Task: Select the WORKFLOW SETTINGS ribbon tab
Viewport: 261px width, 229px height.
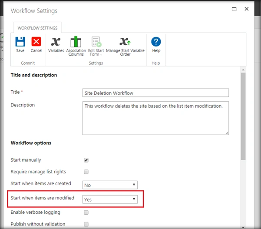Action: pyautogui.click(x=37, y=28)
